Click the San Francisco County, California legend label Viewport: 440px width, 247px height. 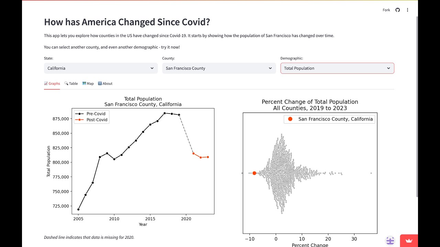(x=335, y=119)
